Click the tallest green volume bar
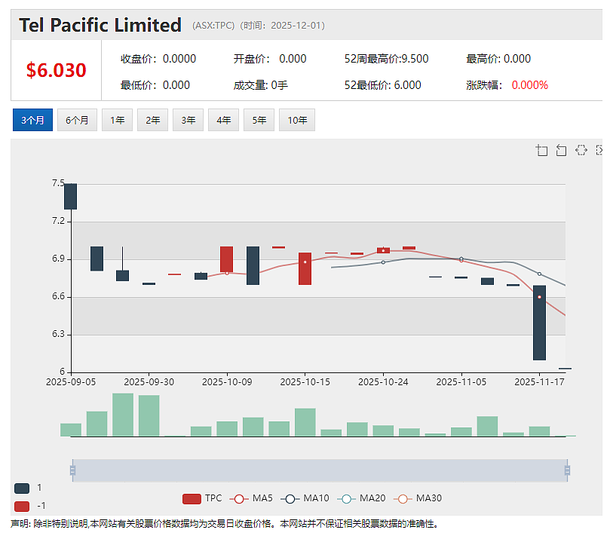Screen dimensions: 613x539 click(123, 415)
